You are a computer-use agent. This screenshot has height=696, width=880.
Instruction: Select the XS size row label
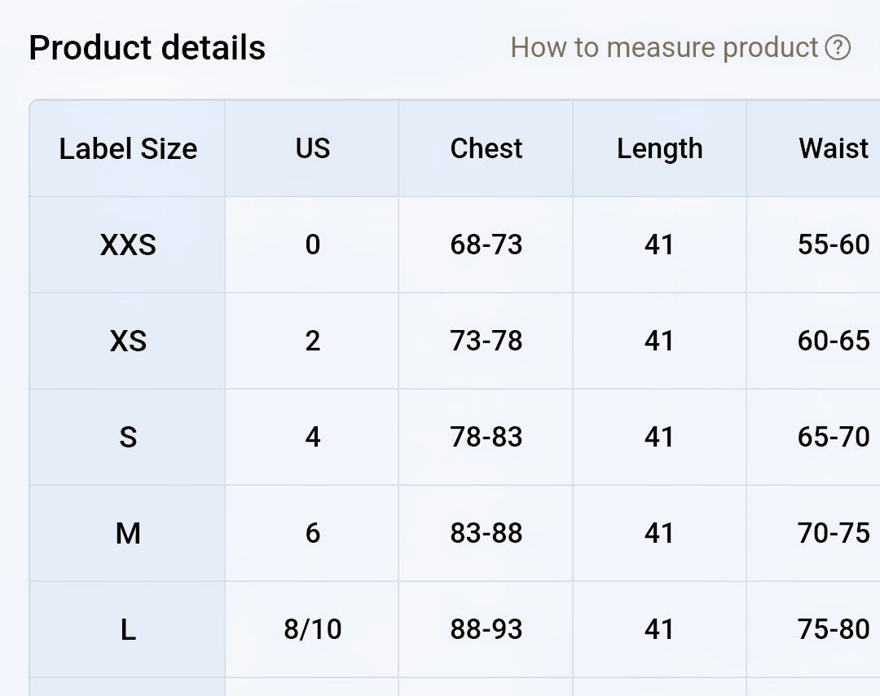tap(128, 341)
